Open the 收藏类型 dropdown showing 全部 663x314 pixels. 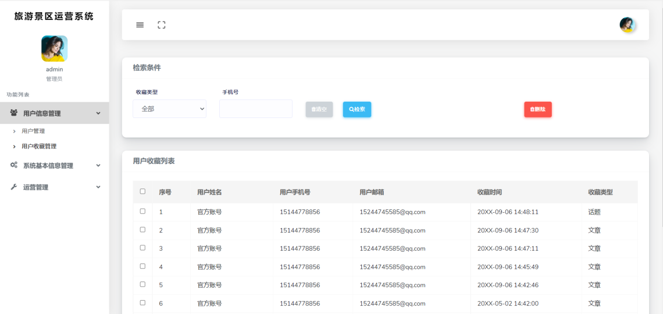pos(170,109)
